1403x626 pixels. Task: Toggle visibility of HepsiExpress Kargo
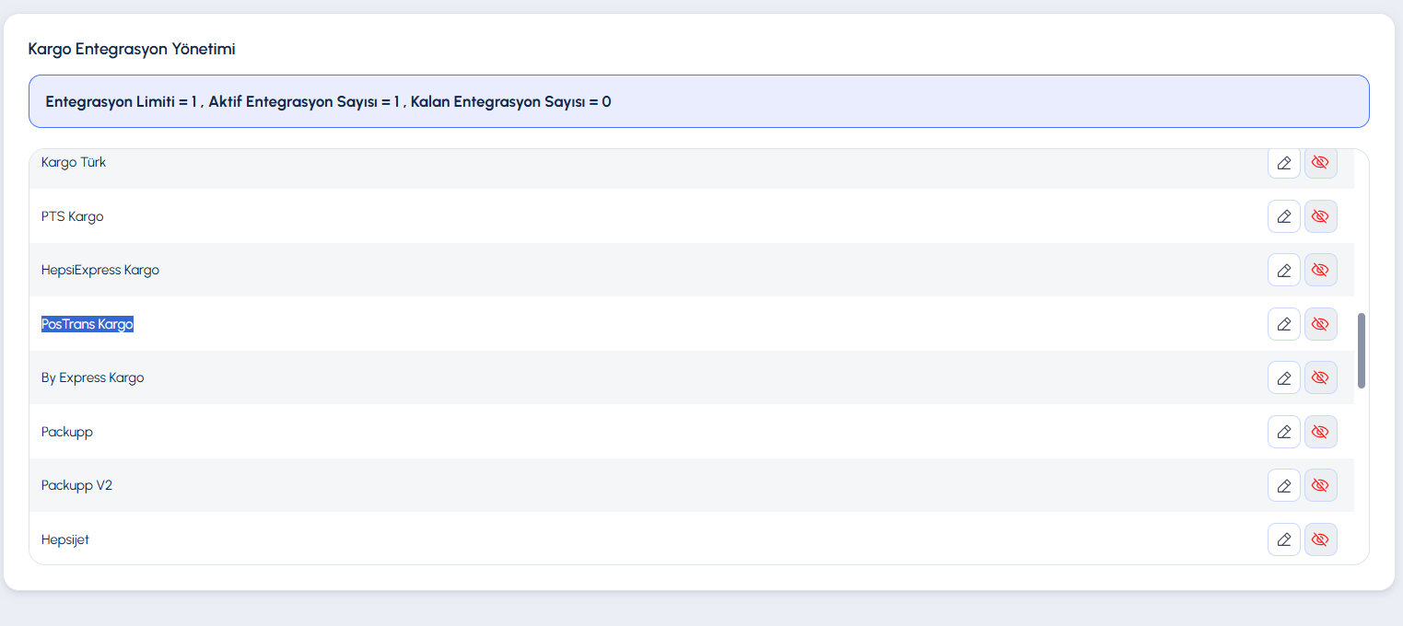pyautogui.click(x=1321, y=270)
